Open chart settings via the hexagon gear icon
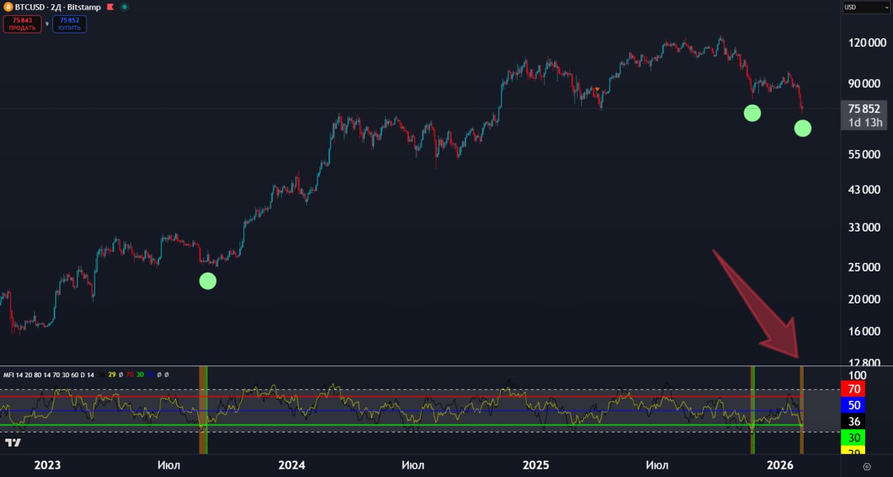This screenshot has width=893, height=477. (866, 467)
